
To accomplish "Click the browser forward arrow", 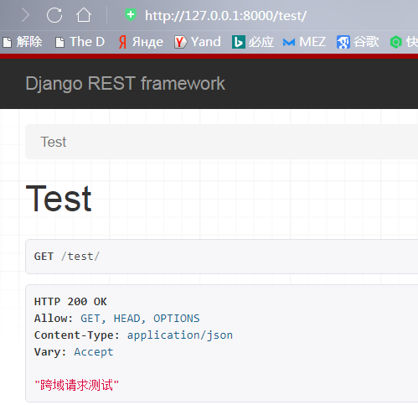I will point(25,15).
